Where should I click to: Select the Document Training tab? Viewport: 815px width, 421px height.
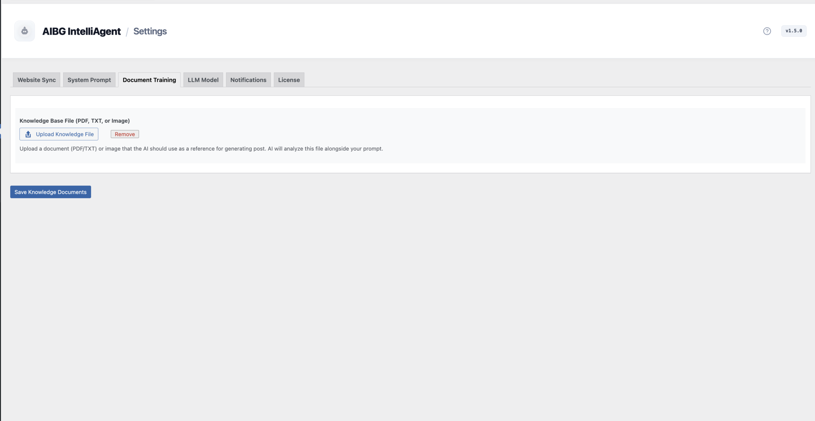149,80
